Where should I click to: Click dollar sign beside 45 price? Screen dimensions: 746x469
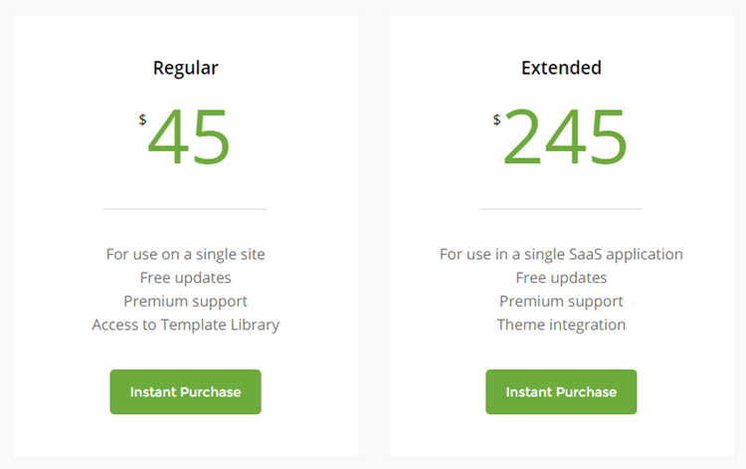click(x=142, y=119)
